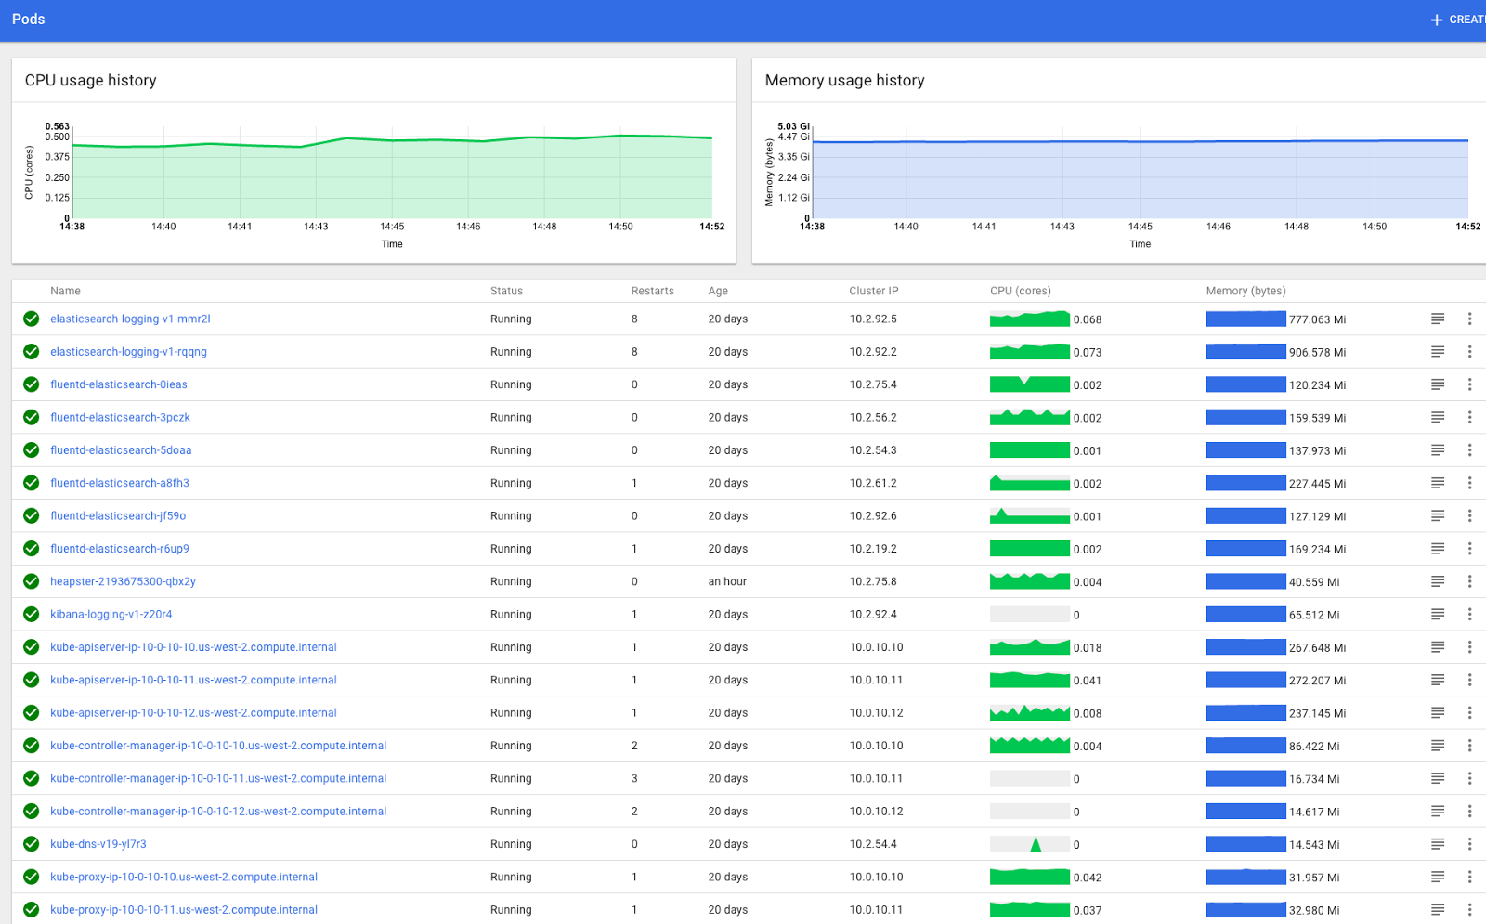Click the Name column header
Screen dimensions: 1486x924
point(65,291)
